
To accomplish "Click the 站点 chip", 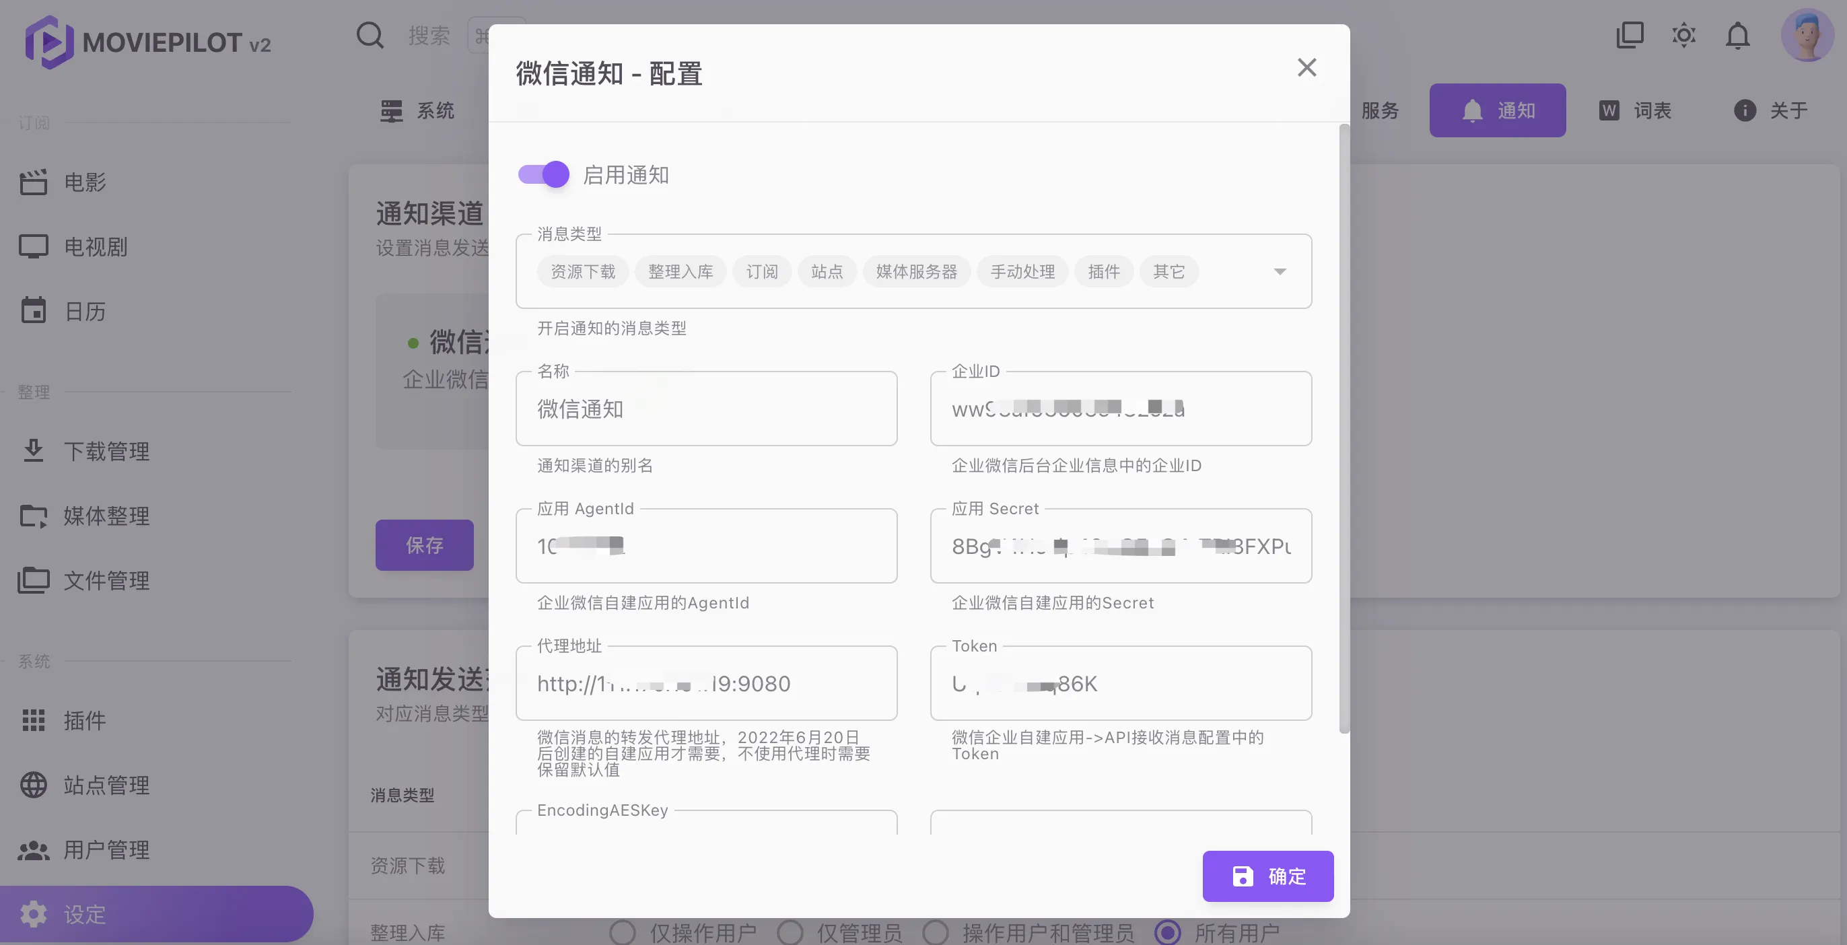I will point(827,272).
